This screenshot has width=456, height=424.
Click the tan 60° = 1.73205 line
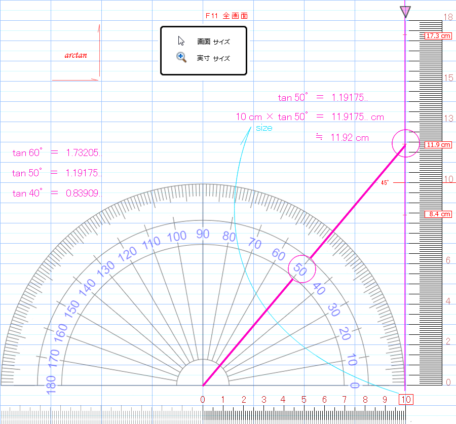pos(57,152)
